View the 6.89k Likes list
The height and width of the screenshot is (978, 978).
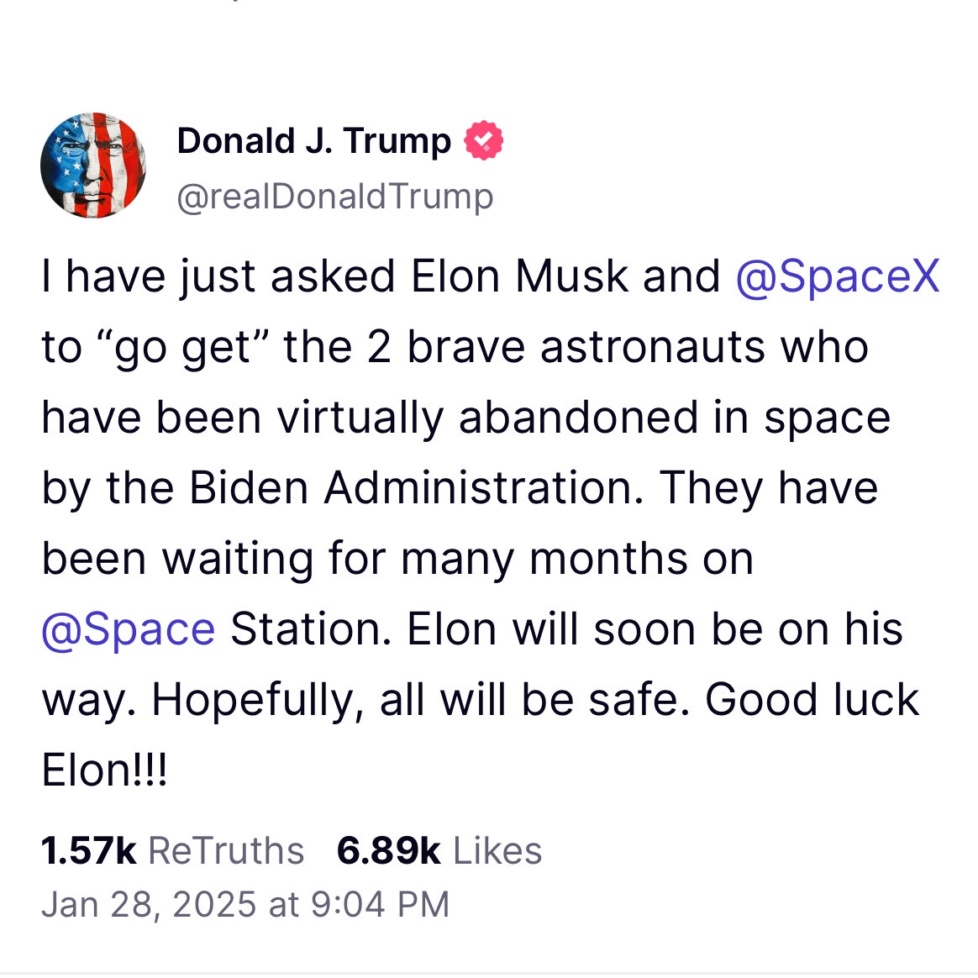click(x=439, y=851)
